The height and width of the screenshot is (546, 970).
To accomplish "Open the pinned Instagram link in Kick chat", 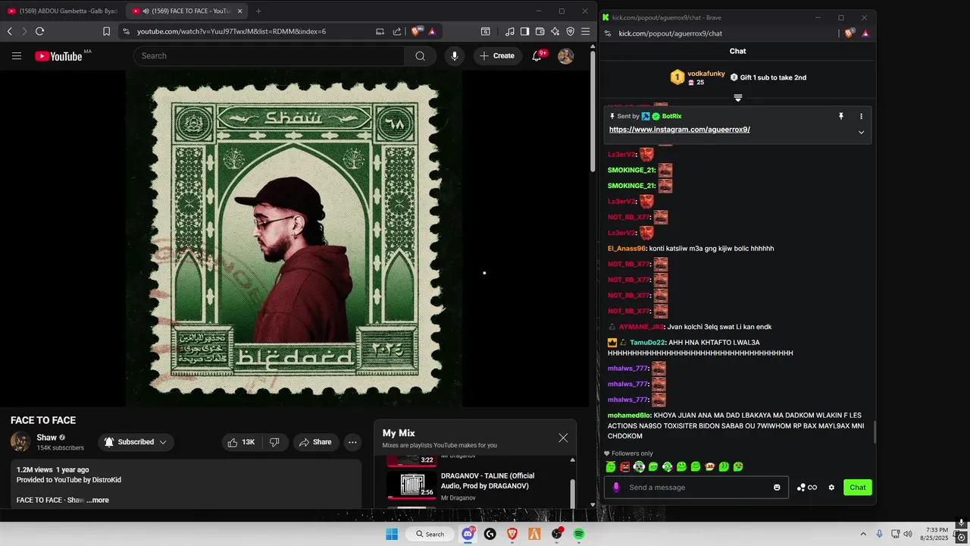I will (x=679, y=130).
